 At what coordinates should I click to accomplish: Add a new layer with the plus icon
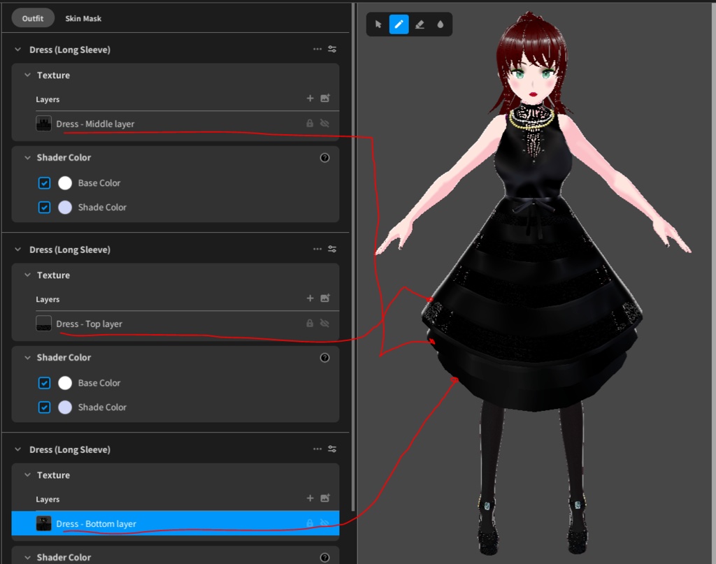310,99
